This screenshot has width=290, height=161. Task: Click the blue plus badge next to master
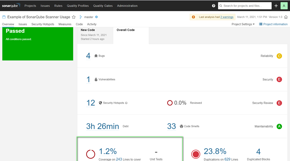click(96, 17)
